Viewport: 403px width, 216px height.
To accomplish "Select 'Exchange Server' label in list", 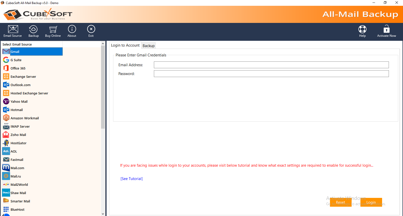I will tap(23, 77).
